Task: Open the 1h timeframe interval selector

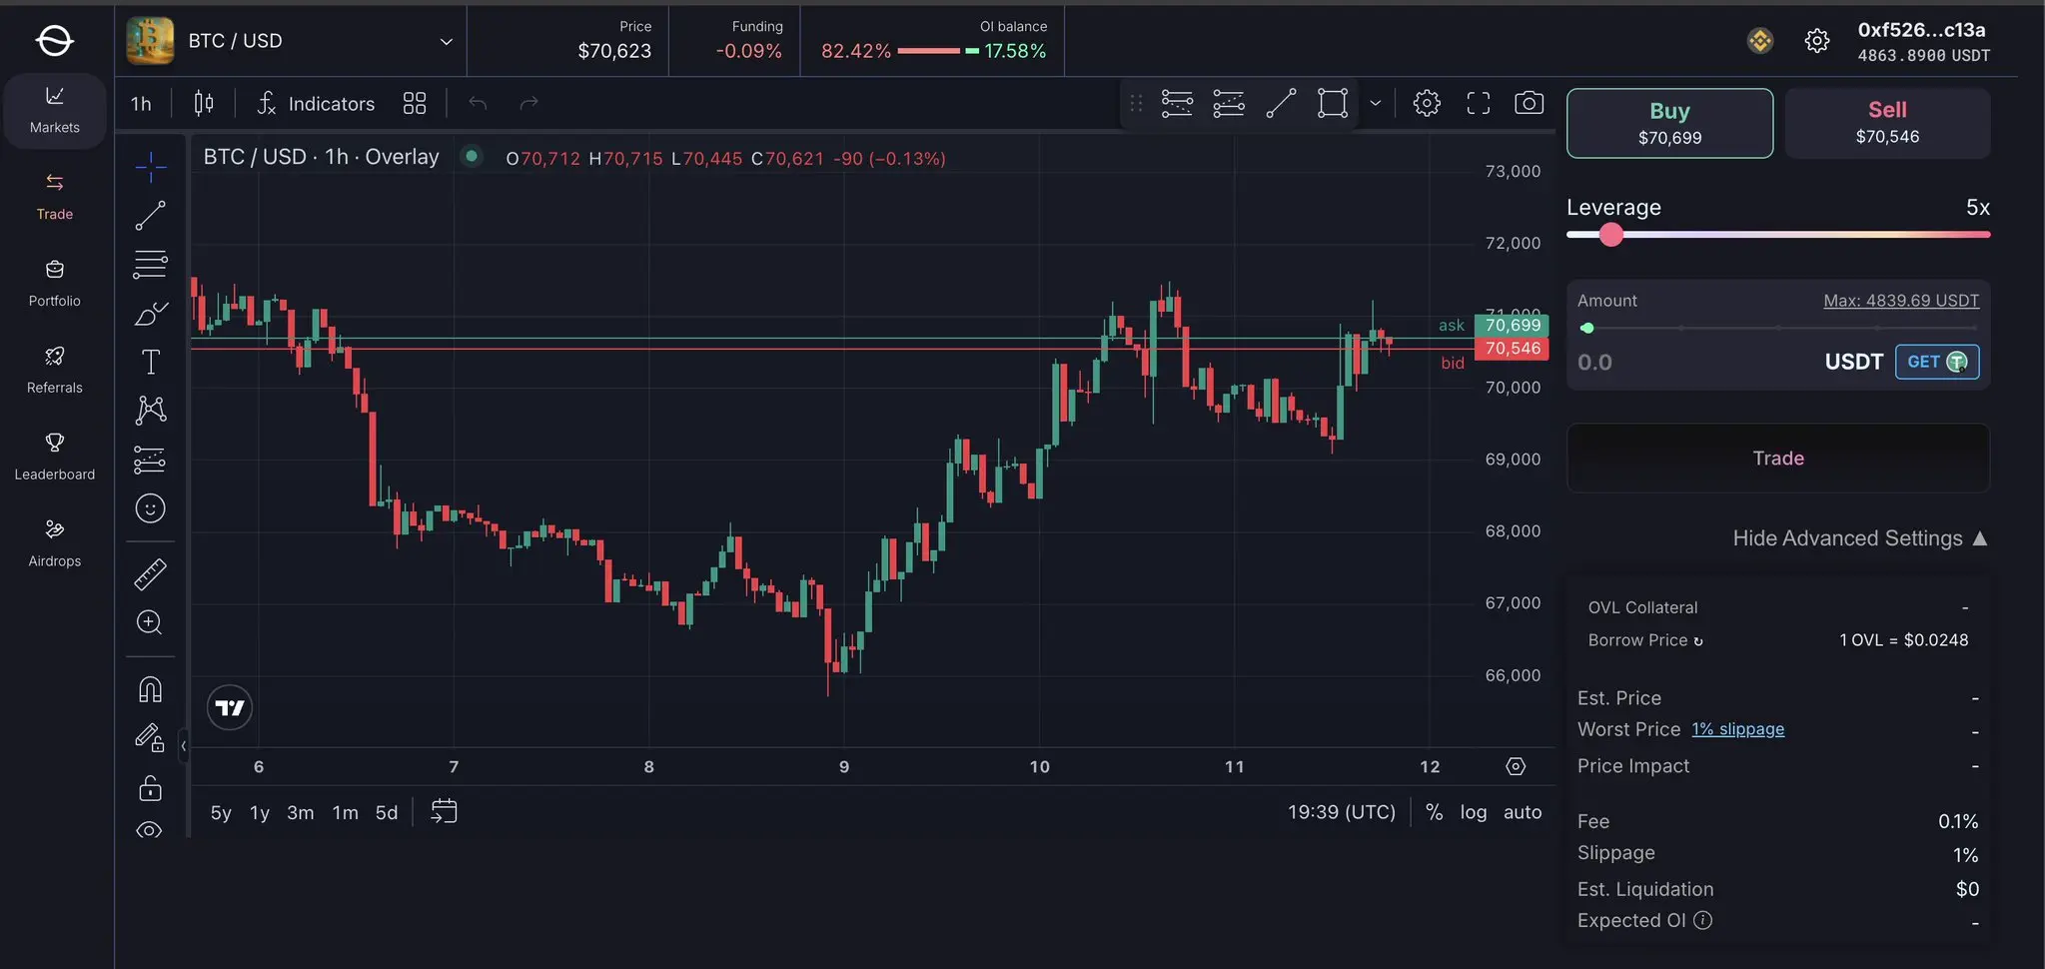Action: click(141, 103)
